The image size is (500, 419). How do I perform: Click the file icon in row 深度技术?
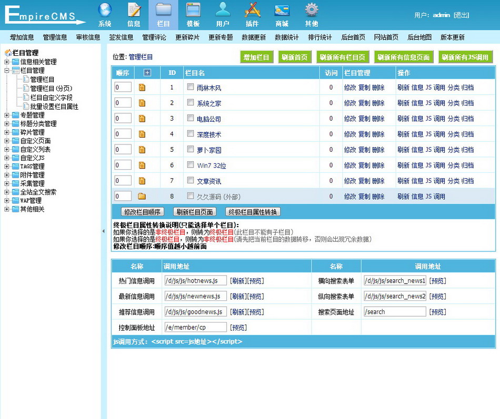coord(142,134)
